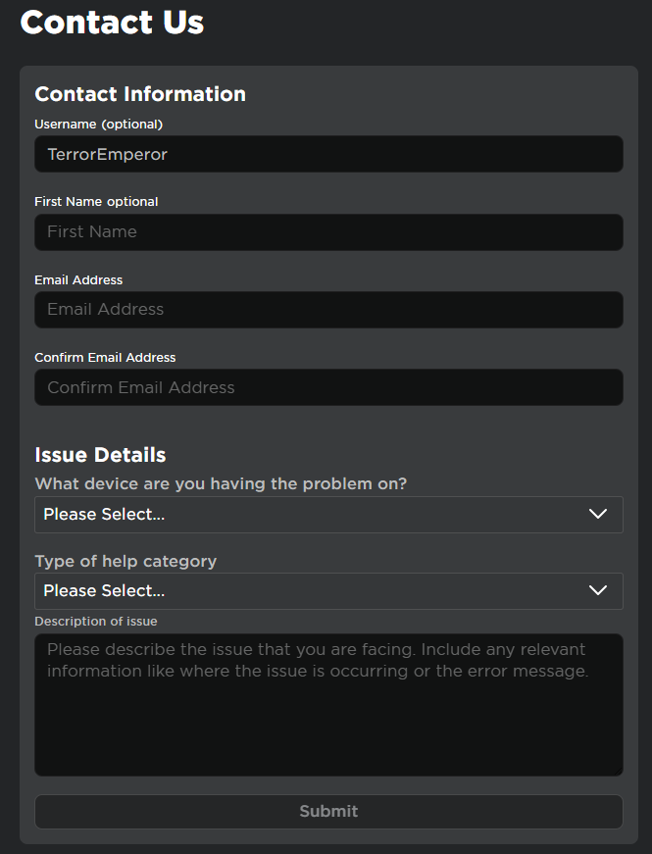Click the Email Address input field
Image resolution: width=652 pixels, height=854 pixels.
[328, 309]
